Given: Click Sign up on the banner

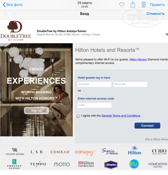Looking at the screenshot, I should (36, 110).
